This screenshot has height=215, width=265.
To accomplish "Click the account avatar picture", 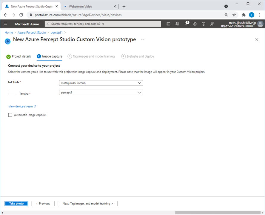I will coord(260,24).
